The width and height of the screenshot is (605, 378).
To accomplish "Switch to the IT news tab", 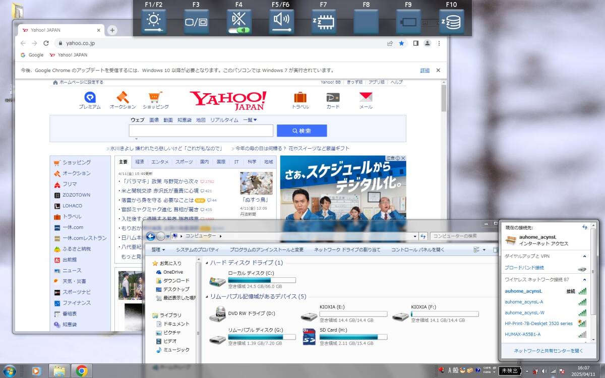I will pos(236,162).
